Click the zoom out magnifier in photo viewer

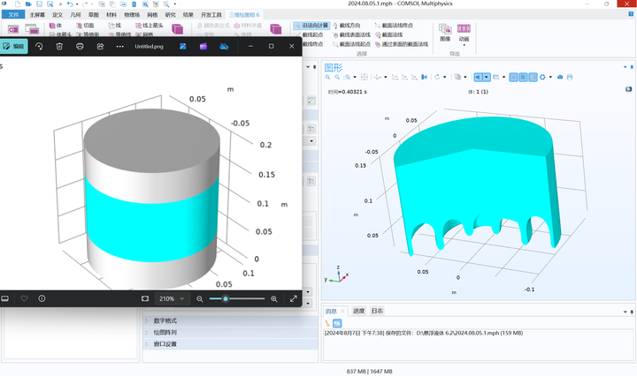[201, 299]
